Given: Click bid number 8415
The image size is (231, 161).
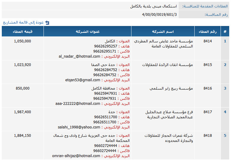Looking at the screenshot, I should [x=207, y=65].
